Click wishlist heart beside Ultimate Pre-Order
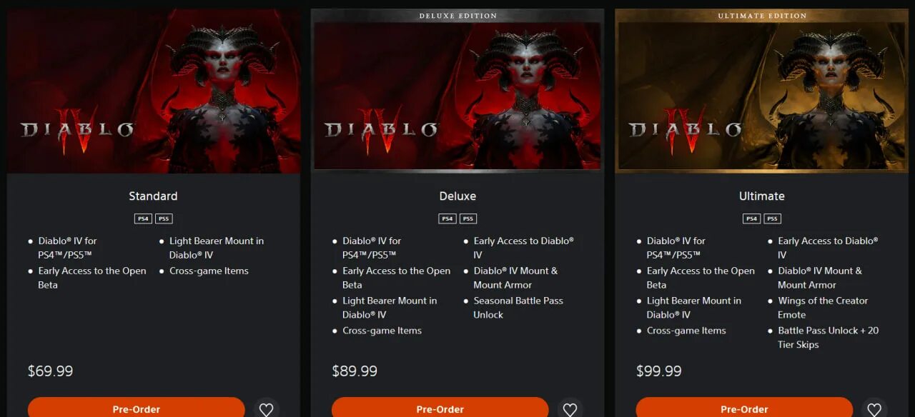The image size is (915, 417). pyautogui.click(x=874, y=409)
